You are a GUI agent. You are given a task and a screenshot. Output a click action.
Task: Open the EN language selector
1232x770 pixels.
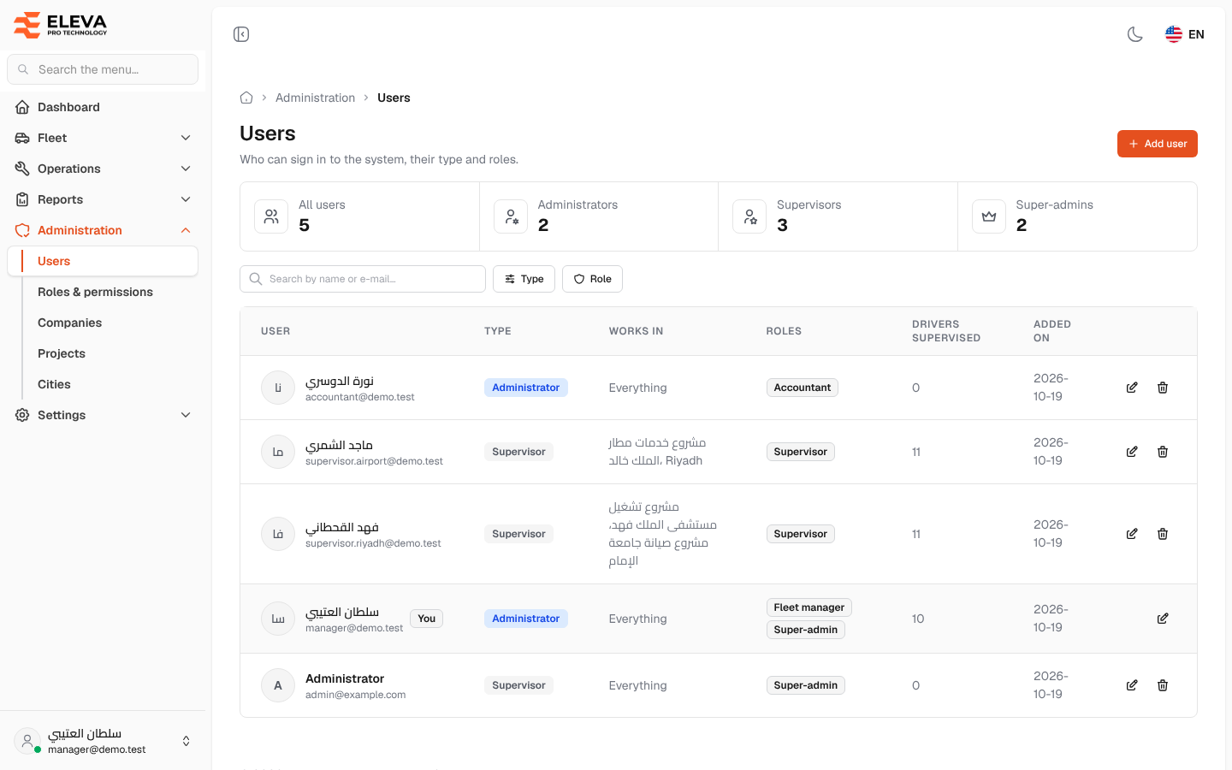click(1185, 34)
